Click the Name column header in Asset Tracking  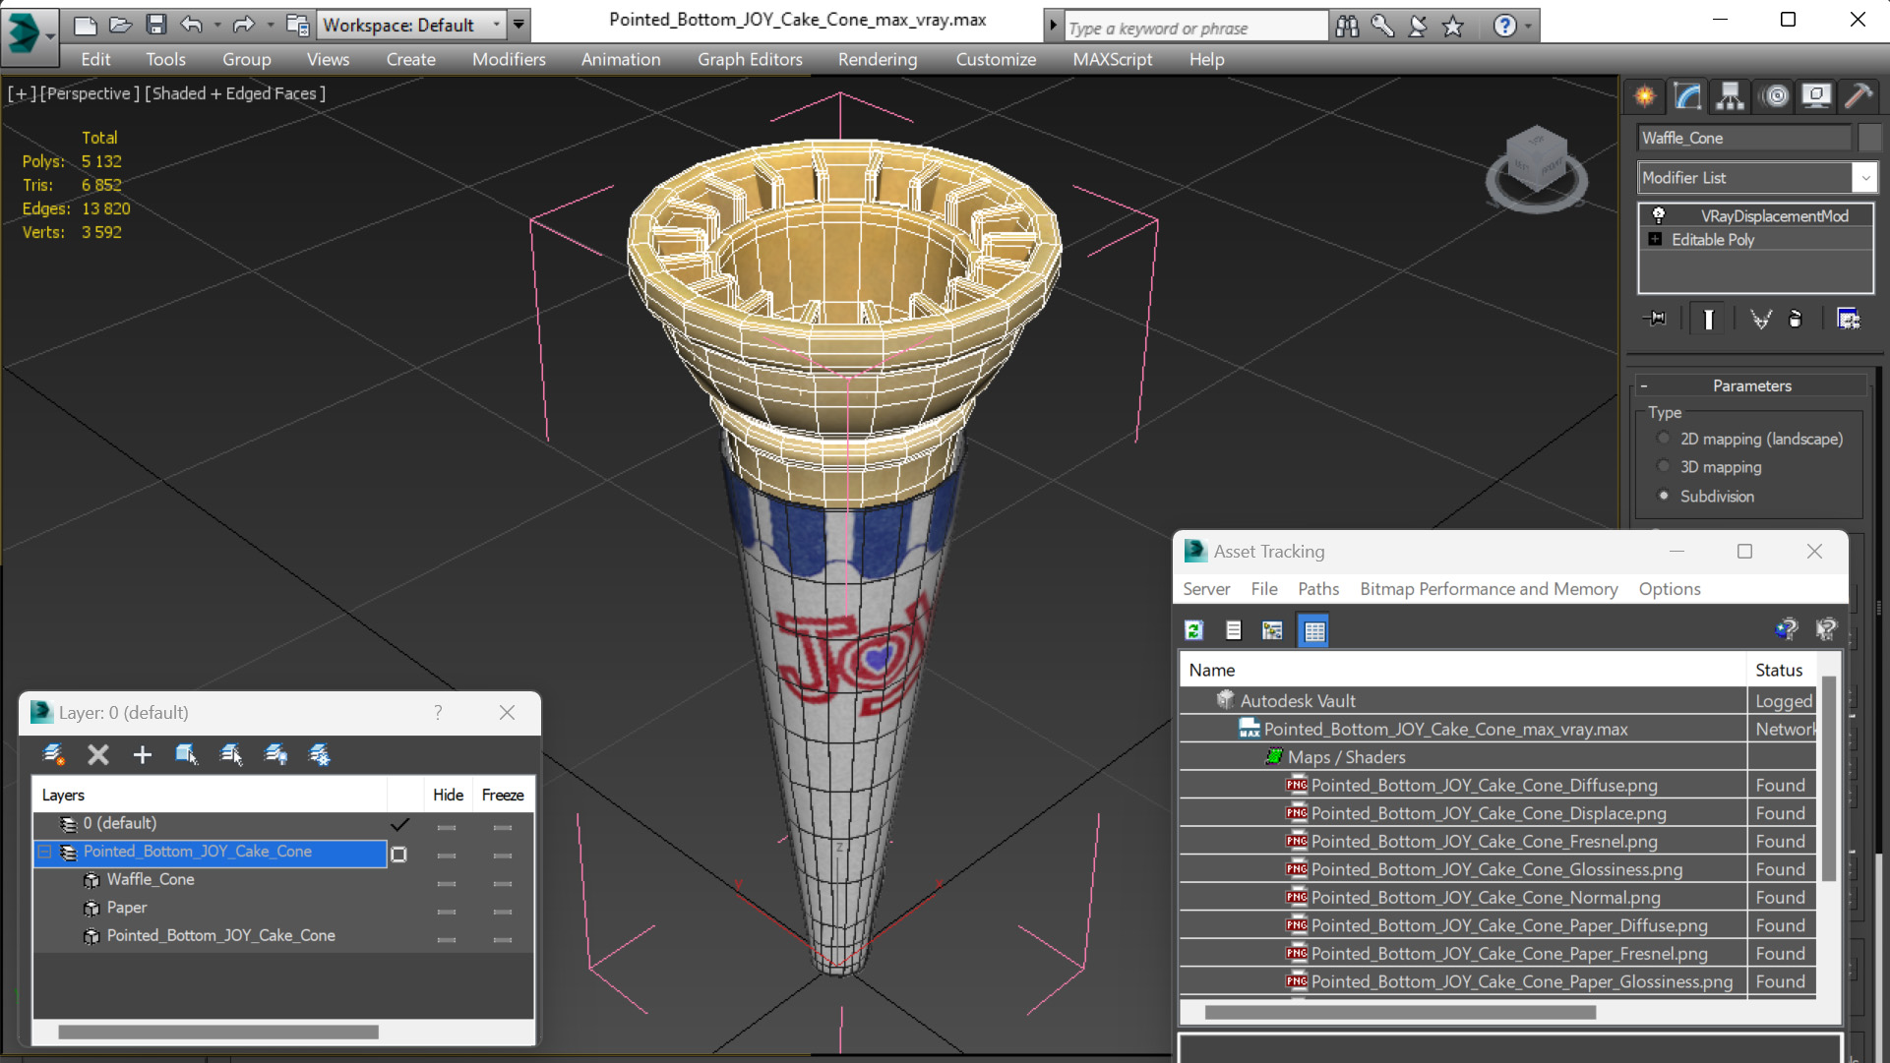point(1462,670)
